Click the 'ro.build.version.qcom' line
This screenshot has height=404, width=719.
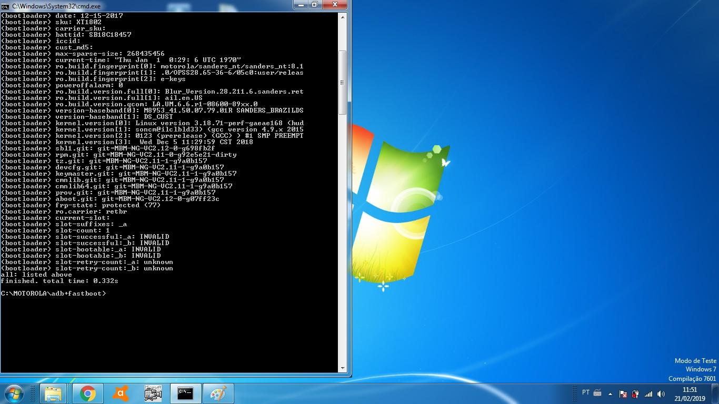pyautogui.click(x=129, y=104)
